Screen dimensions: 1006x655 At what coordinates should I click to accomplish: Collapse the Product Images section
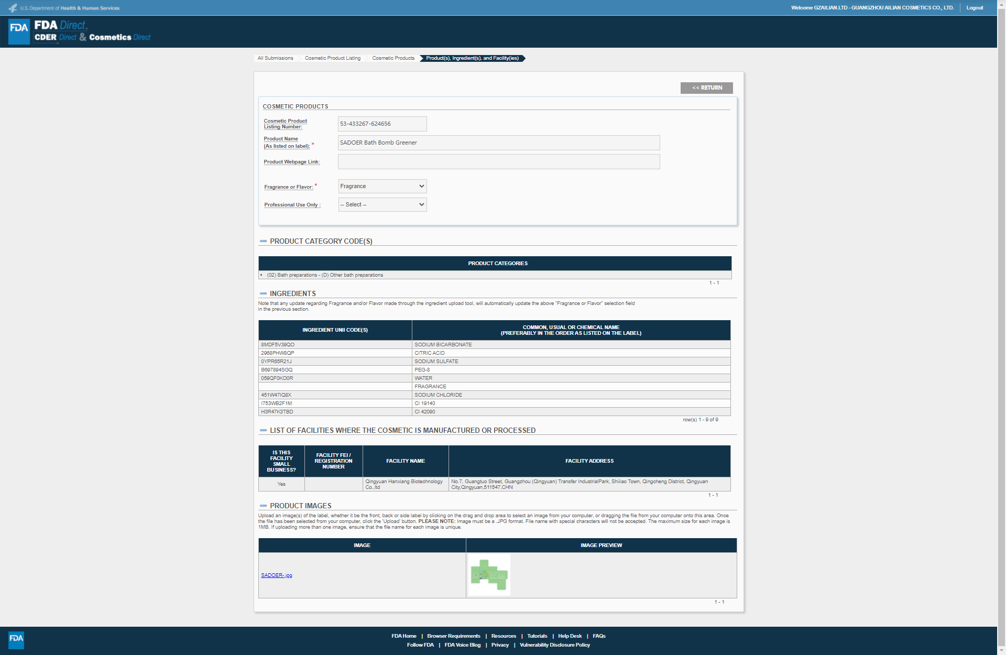point(263,506)
